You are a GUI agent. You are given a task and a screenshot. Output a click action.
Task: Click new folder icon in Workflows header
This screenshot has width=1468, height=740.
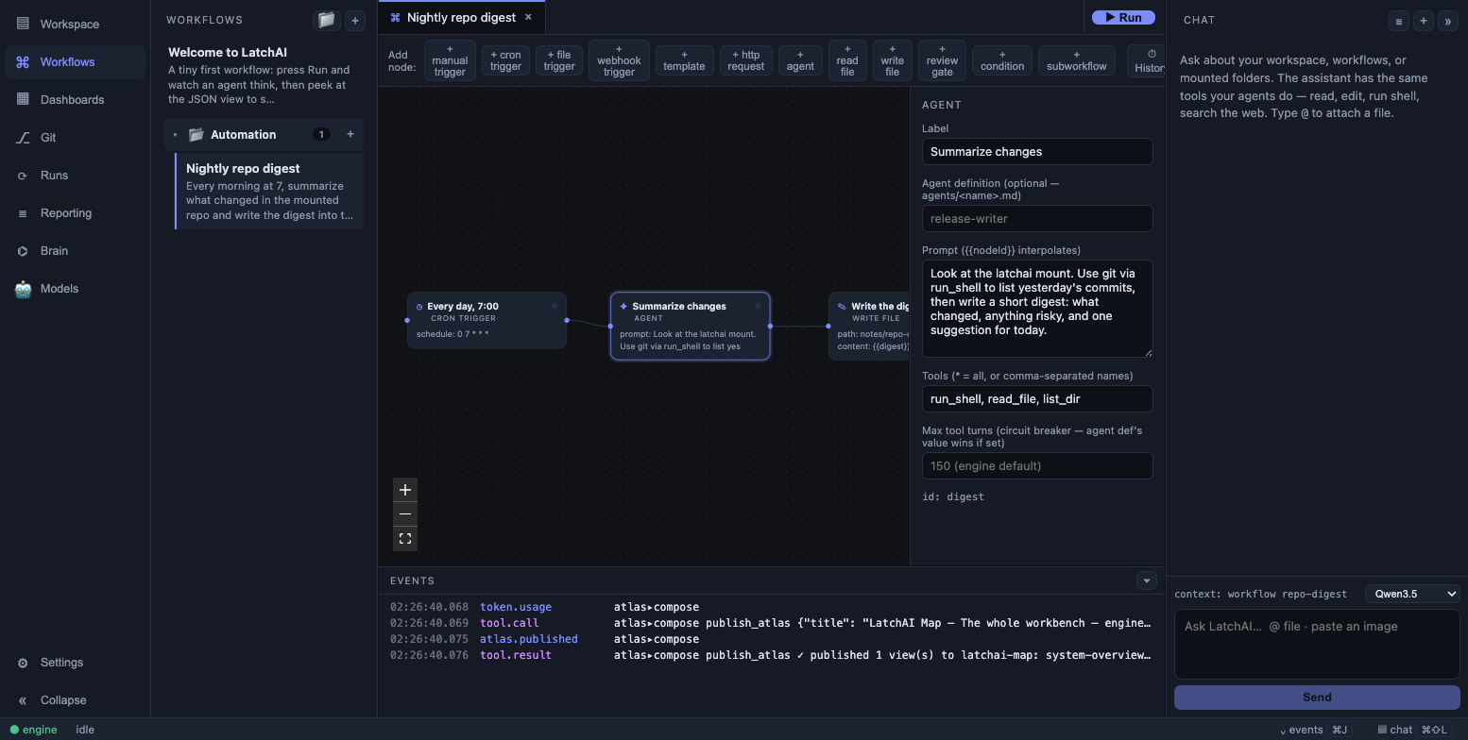(x=326, y=20)
